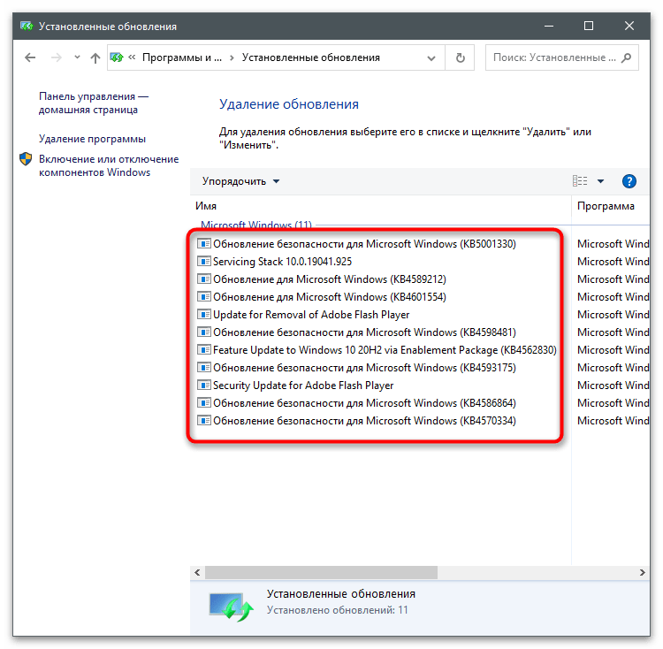Image resolution: width=663 pixels, height=649 pixels.
Task: Click the magnifier search icon
Action: 627,57
